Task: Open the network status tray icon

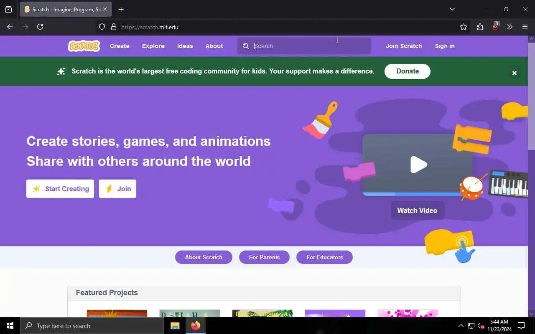Action: (471, 326)
